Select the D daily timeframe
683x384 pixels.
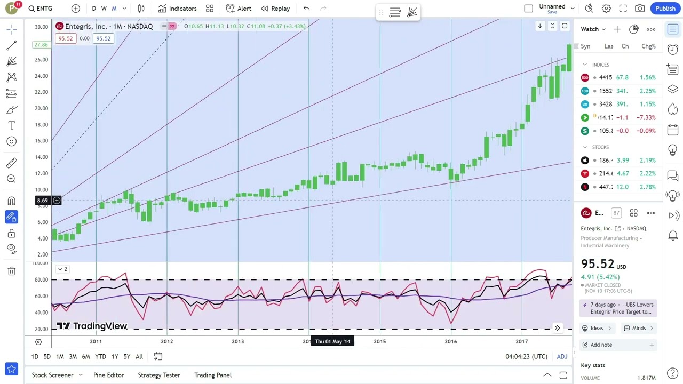[x=94, y=9]
